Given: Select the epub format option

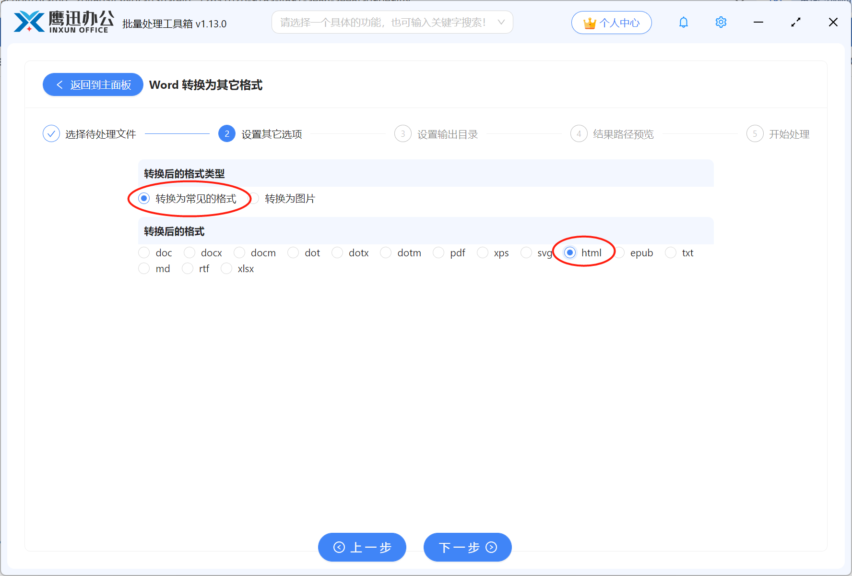Looking at the screenshot, I should [x=619, y=252].
